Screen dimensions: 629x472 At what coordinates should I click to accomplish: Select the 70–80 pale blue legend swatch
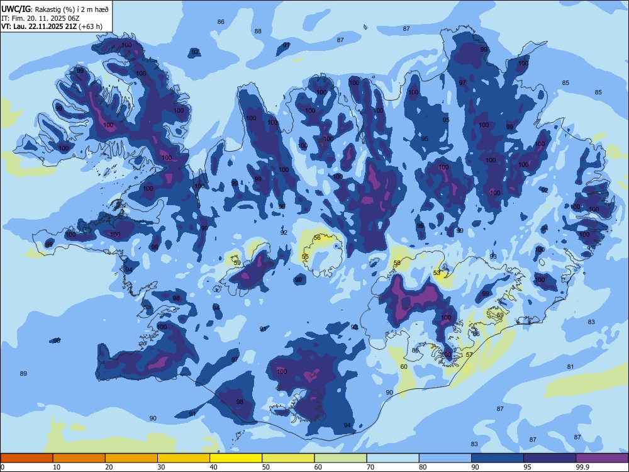[392, 458]
